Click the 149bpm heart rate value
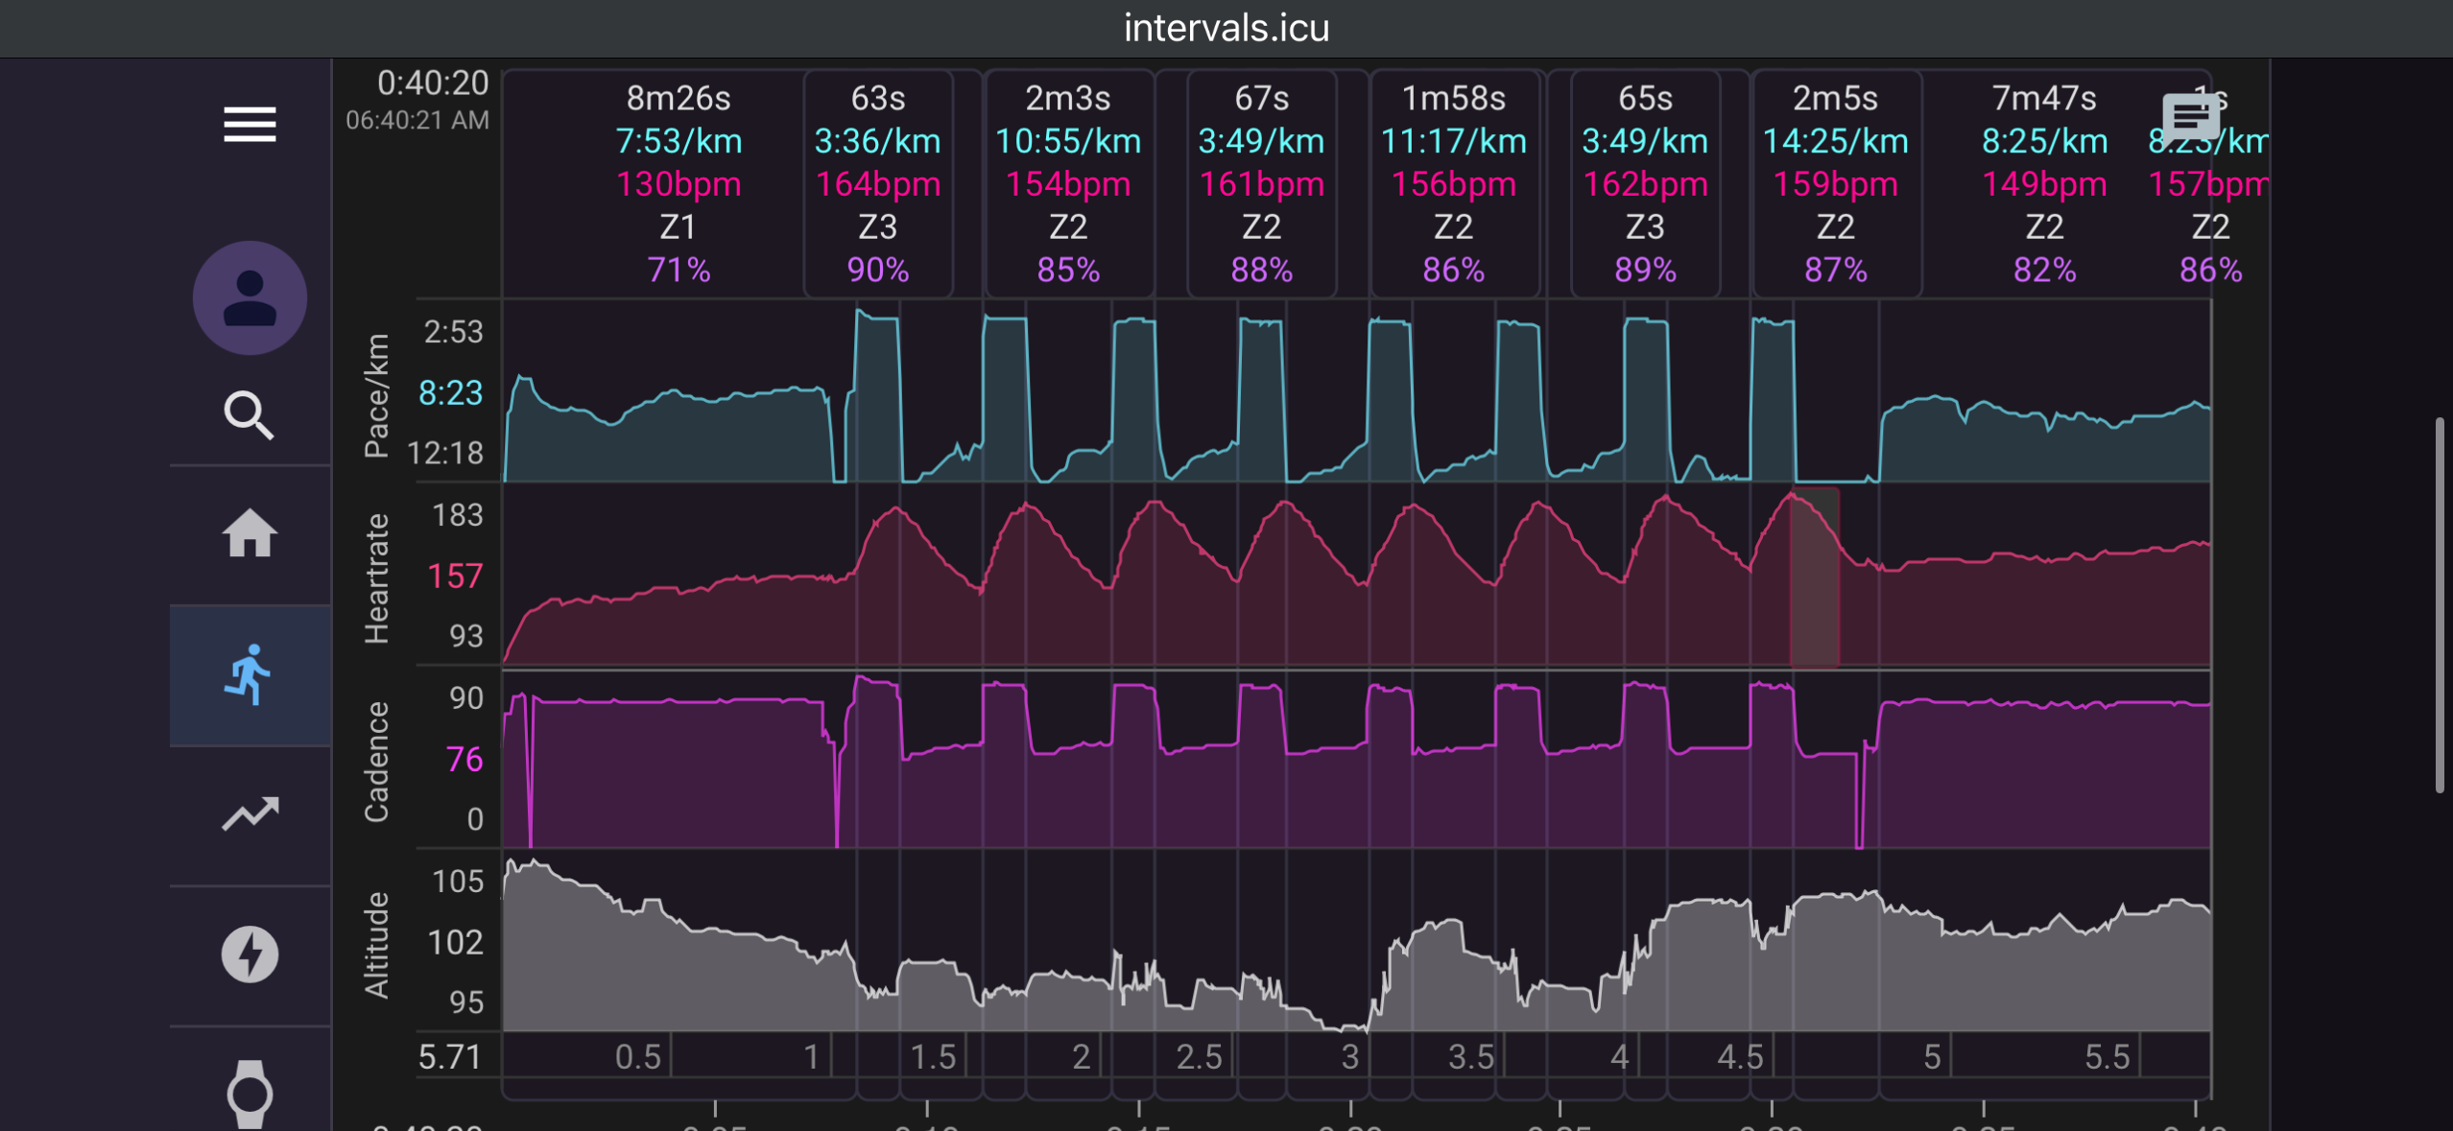Screen dimensions: 2453x1131 (2044, 183)
